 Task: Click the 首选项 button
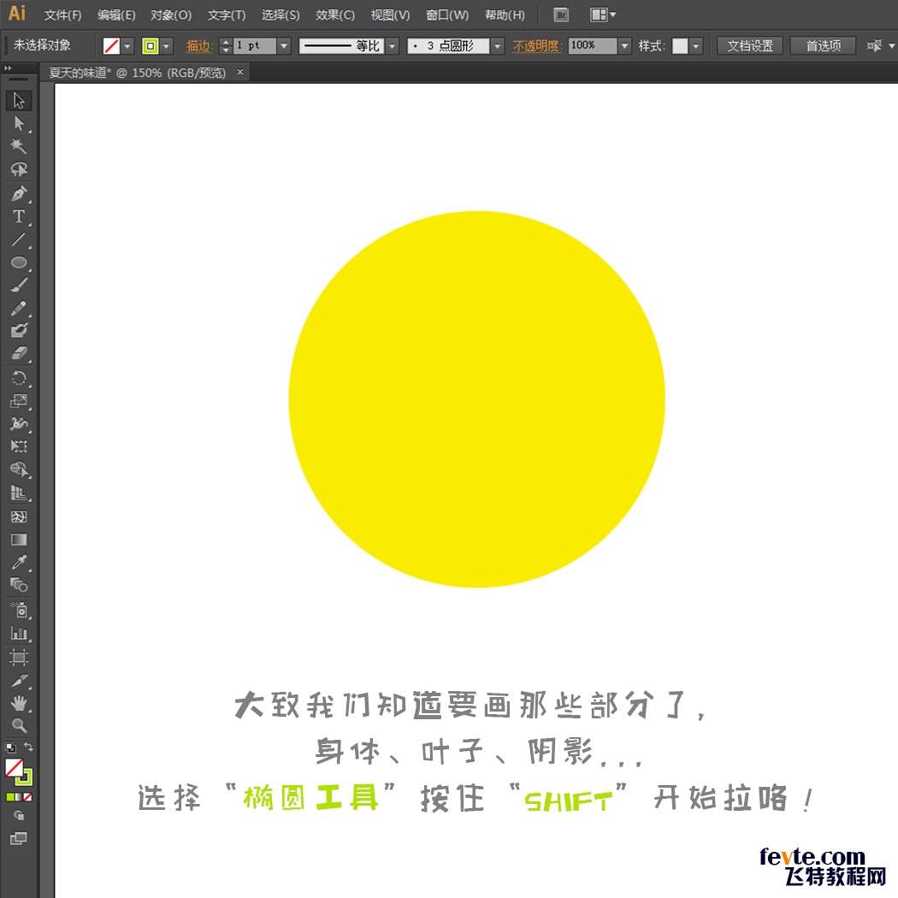823,46
